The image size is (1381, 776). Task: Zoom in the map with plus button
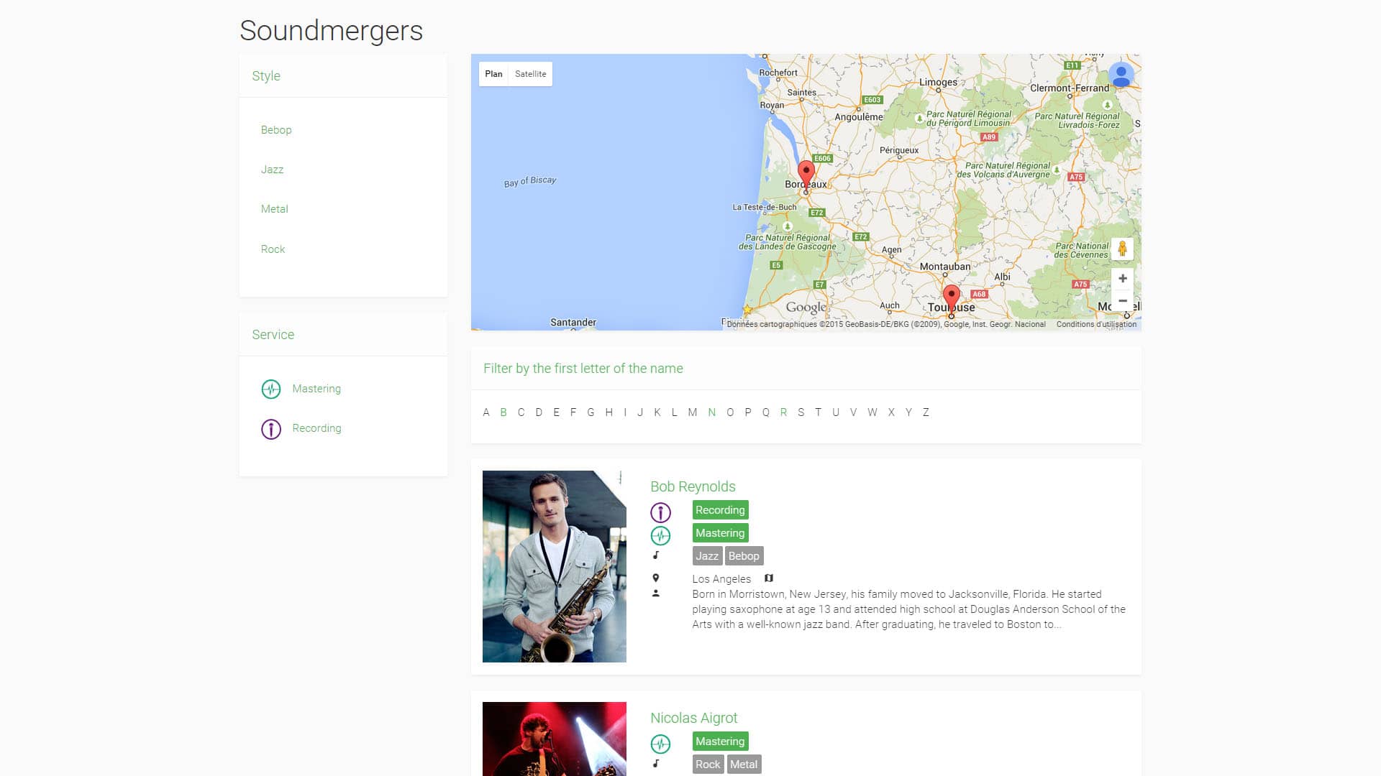click(1122, 279)
